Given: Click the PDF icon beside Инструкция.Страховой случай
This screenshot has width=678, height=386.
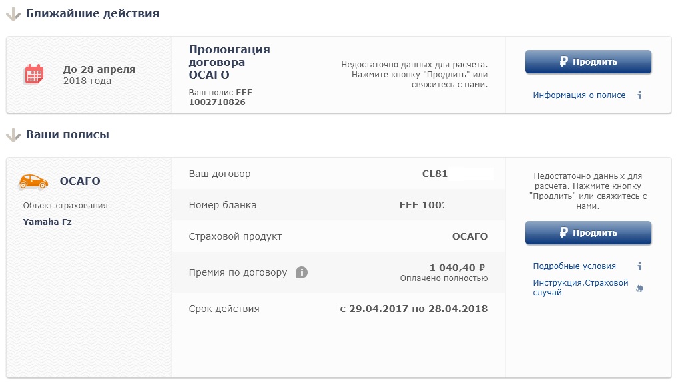Looking at the screenshot, I should click(639, 288).
